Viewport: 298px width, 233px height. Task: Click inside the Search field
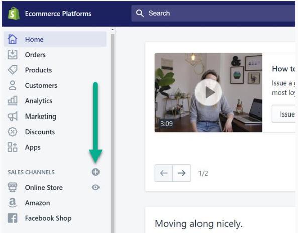click(x=214, y=13)
